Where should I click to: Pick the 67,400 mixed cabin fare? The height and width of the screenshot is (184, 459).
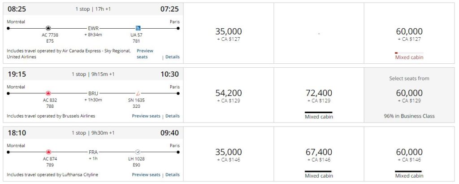click(318, 154)
